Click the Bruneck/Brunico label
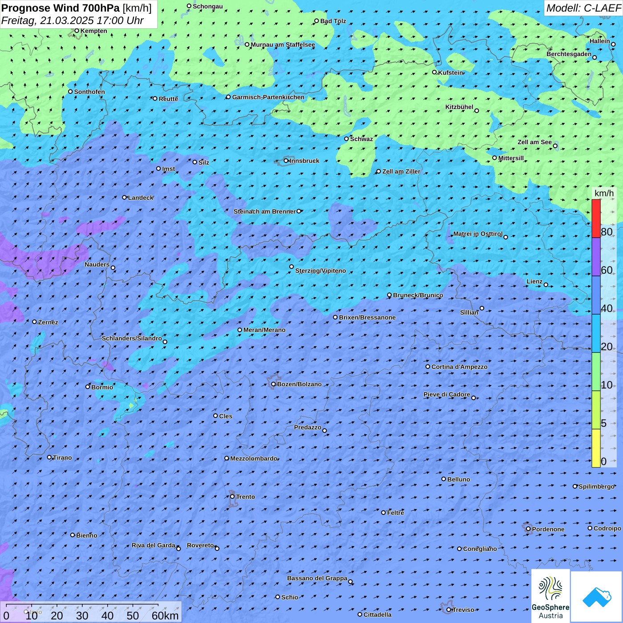Image resolution: width=623 pixels, height=623 pixels. point(418,295)
